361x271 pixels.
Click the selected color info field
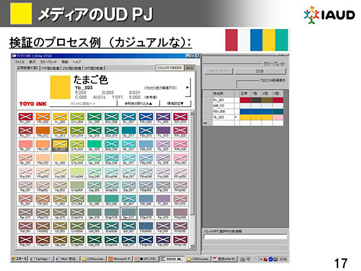point(245,237)
